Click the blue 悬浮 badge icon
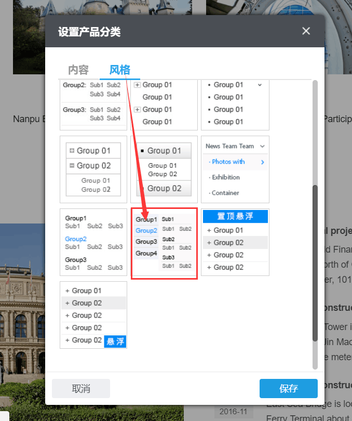 [x=115, y=341]
